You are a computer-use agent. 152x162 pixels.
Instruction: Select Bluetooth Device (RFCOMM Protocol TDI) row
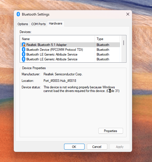point(70,50)
